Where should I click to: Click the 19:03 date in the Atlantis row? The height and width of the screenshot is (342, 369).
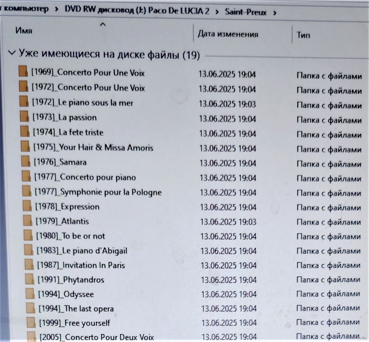[228, 222]
